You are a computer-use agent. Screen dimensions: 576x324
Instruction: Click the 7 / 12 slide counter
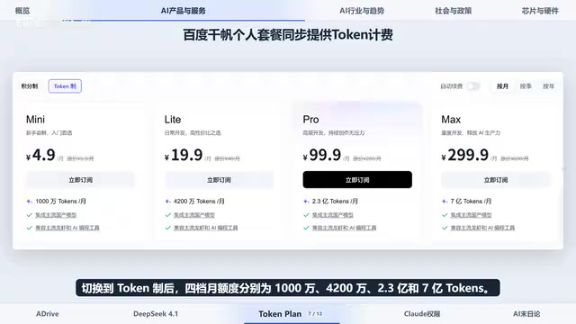tap(315, 314)
